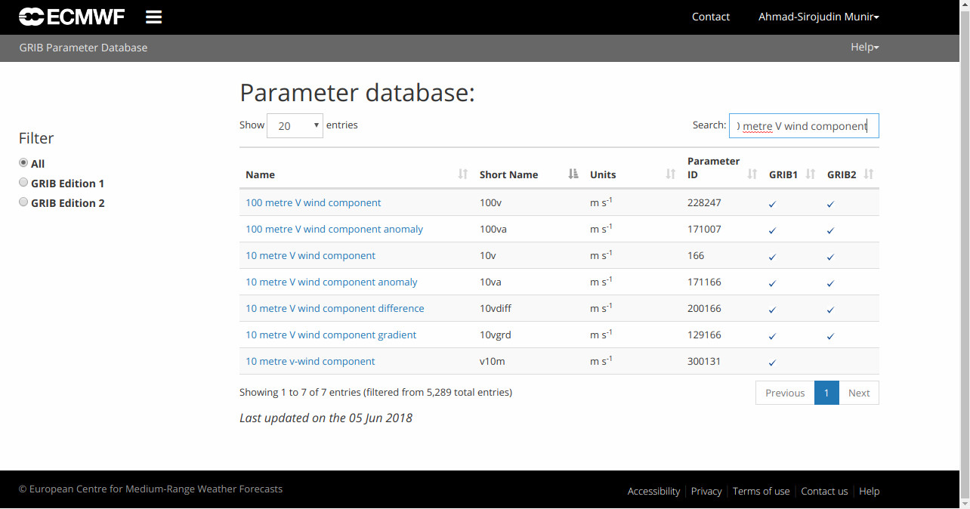Expand the Help dropdown in the gray bar
The image size is (970, 509).
(864, 48)
